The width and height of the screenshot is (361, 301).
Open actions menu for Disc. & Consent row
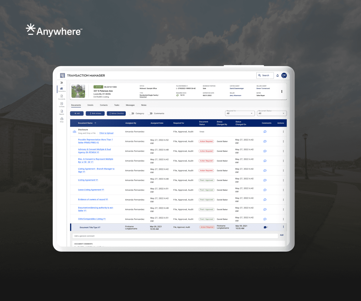click(x=283, y=161)
